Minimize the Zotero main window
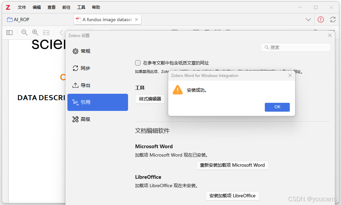Viewport: 341px width, 205px height. coord(300,7)
